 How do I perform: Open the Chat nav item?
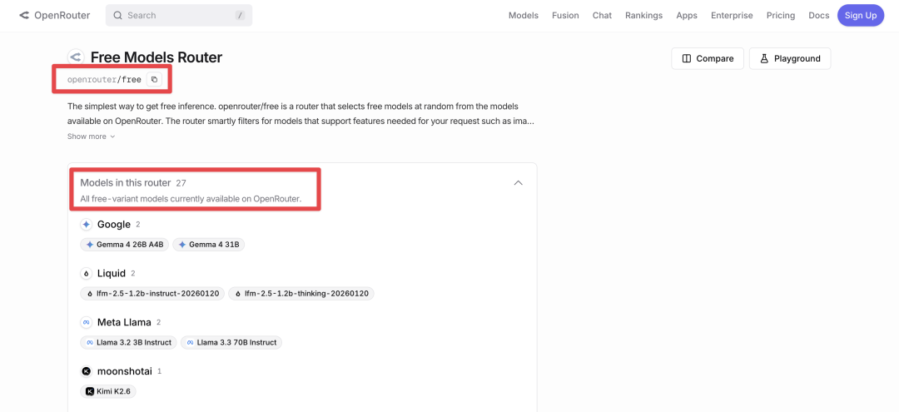tap(602, 16)
